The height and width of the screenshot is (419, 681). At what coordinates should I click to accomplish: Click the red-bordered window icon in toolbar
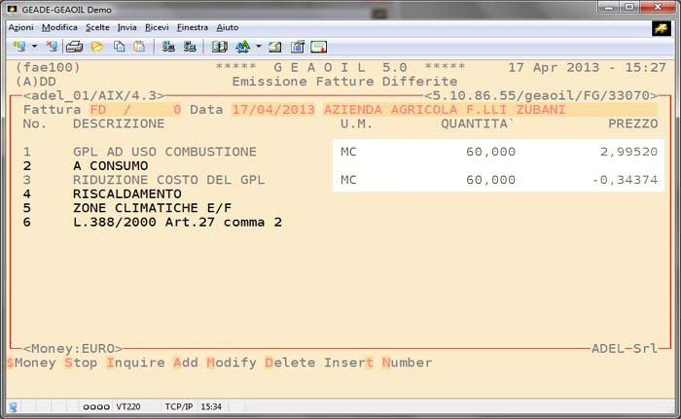pos(318,47)
